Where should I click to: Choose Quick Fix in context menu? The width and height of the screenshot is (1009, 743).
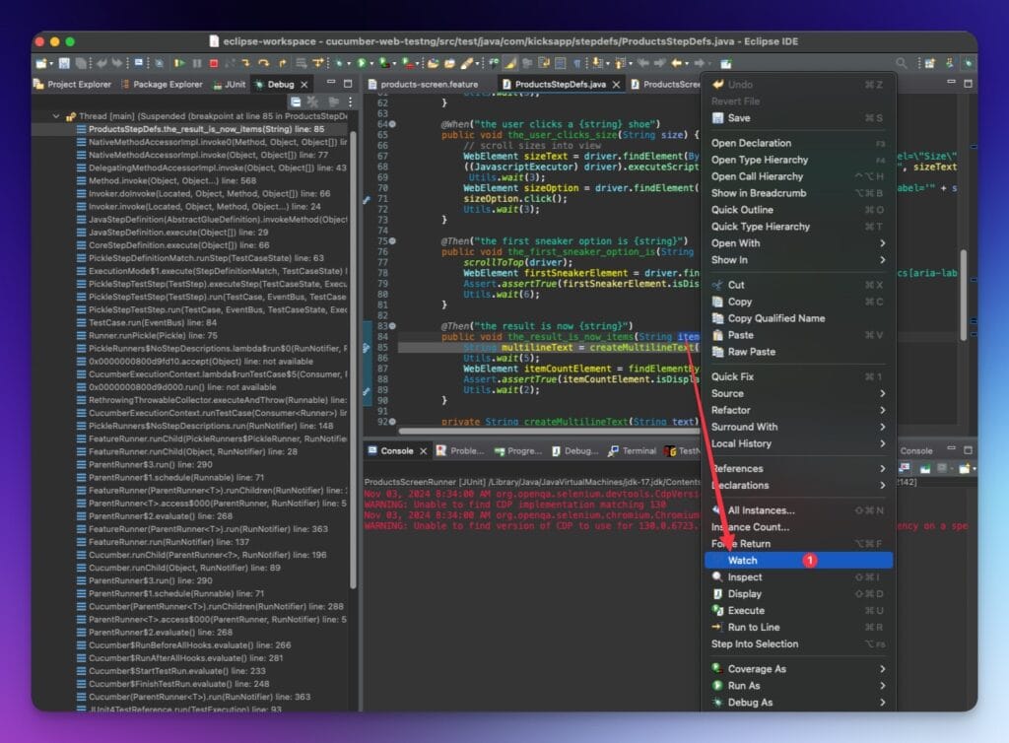pyautogui.click(x=798, y=377)
